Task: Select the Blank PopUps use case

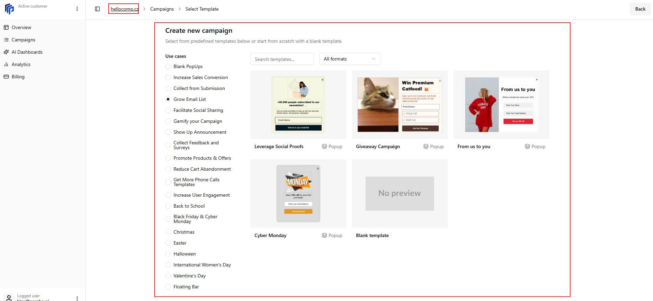Action: coord(168,66)
